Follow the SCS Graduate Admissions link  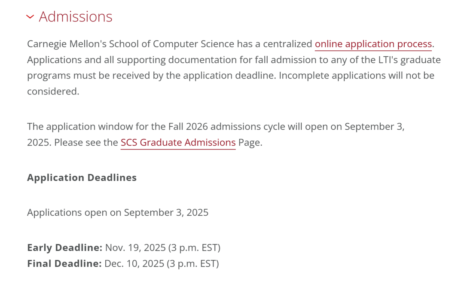(178, 142)
